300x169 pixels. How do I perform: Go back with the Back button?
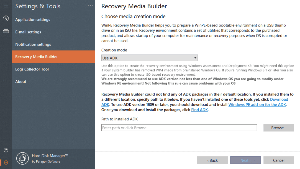(x=212, y=160)
